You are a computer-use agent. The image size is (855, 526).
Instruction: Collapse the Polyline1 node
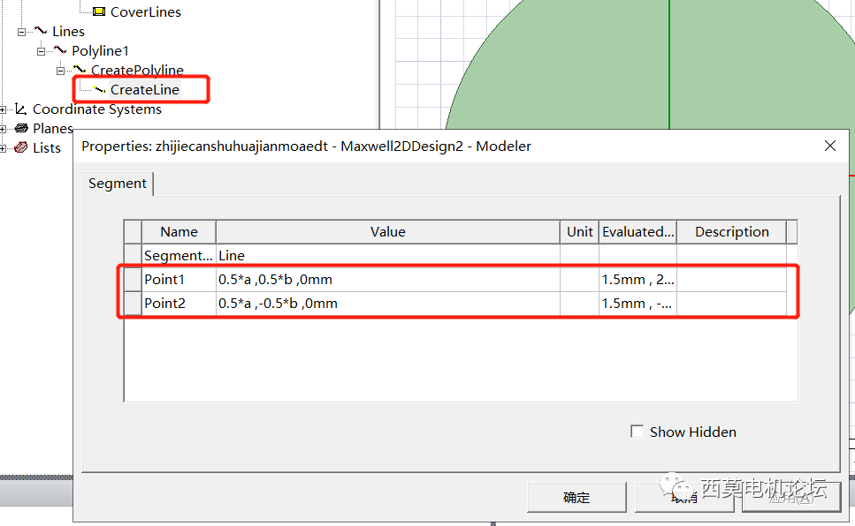point(41,51)
